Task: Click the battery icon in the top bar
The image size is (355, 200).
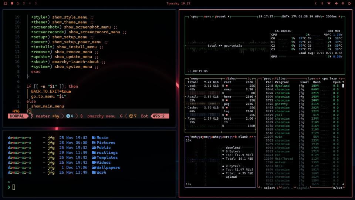Action: 349,3
